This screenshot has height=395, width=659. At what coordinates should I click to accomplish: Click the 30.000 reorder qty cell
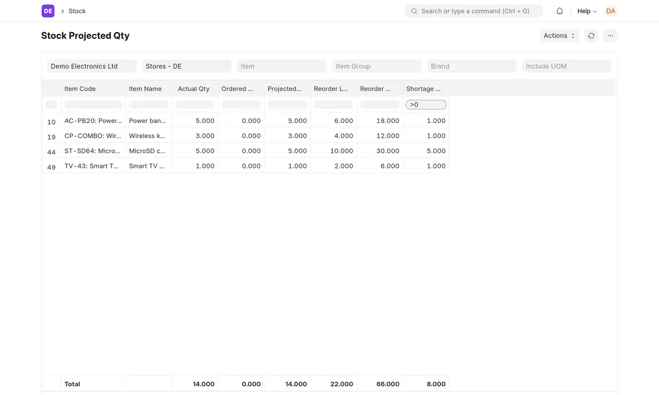point(380,151)
